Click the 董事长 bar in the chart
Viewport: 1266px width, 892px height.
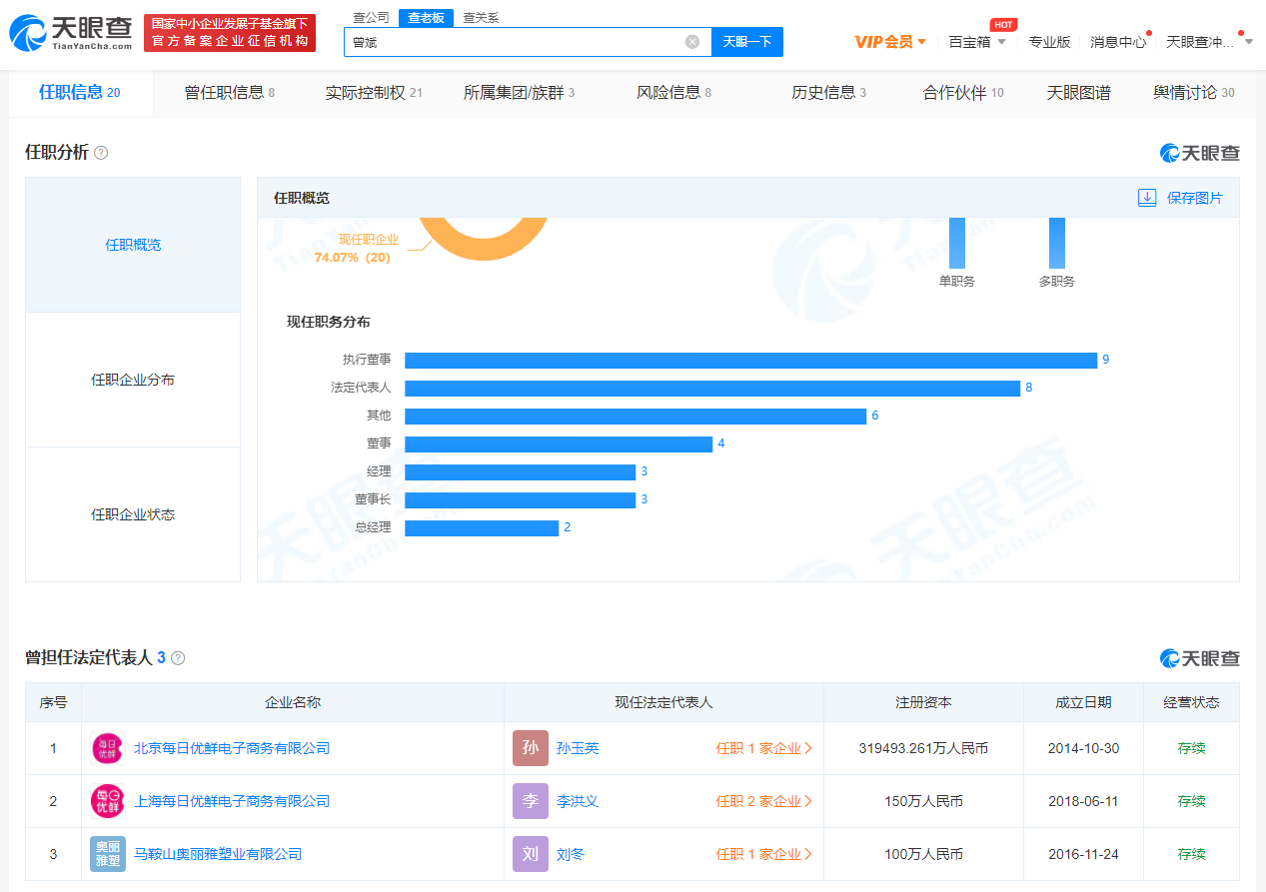pos(520,499)
